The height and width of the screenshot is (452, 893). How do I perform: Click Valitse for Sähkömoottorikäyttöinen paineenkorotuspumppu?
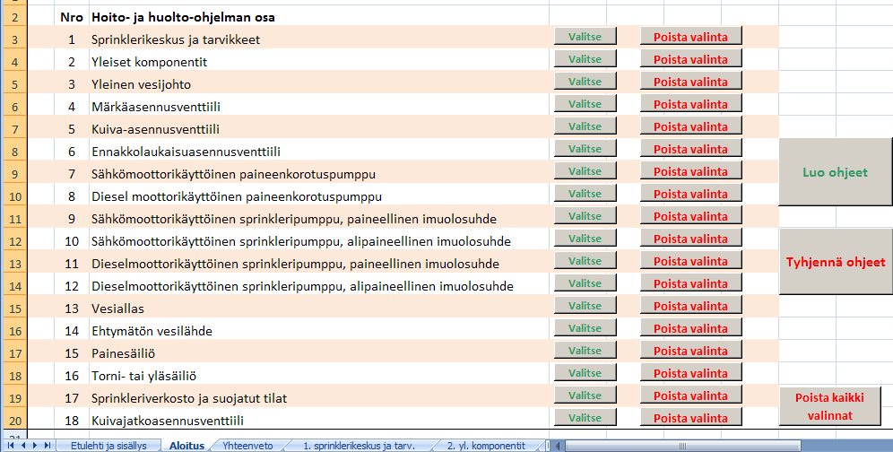(x=585, y=171)
